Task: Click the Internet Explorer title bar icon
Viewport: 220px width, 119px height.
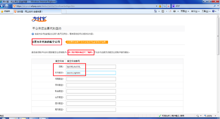Action: pyautogui.click(x=1, y=2)
